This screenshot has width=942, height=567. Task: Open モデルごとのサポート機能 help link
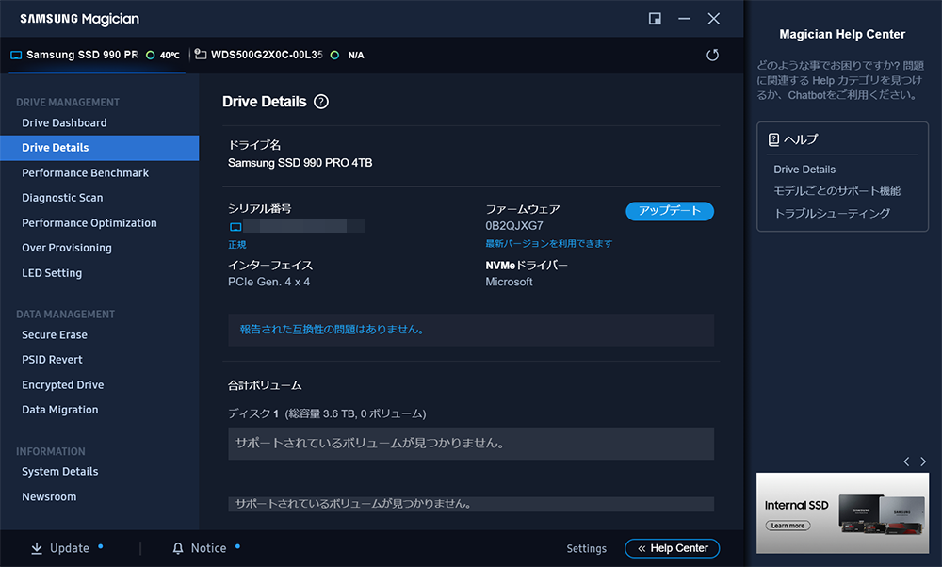(836, 191)
